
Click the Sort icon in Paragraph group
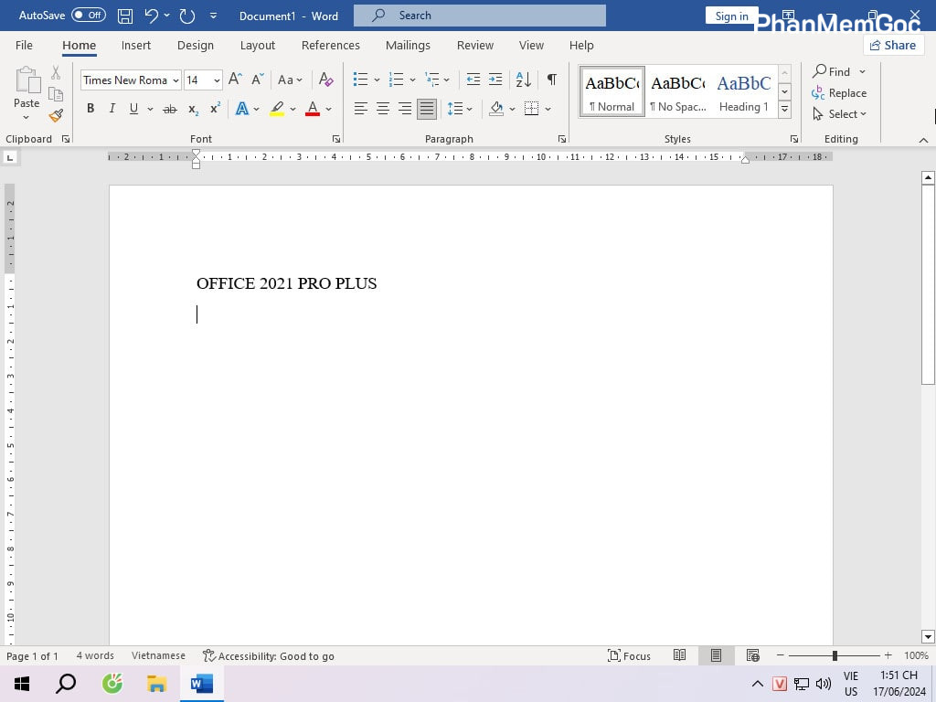[523, 80]
